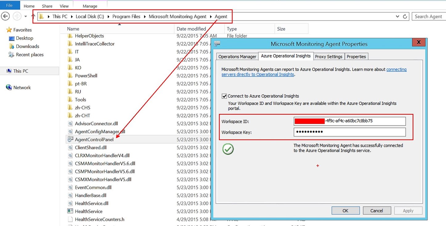Expand the chevron after Program Files

(x=145, y=17)
